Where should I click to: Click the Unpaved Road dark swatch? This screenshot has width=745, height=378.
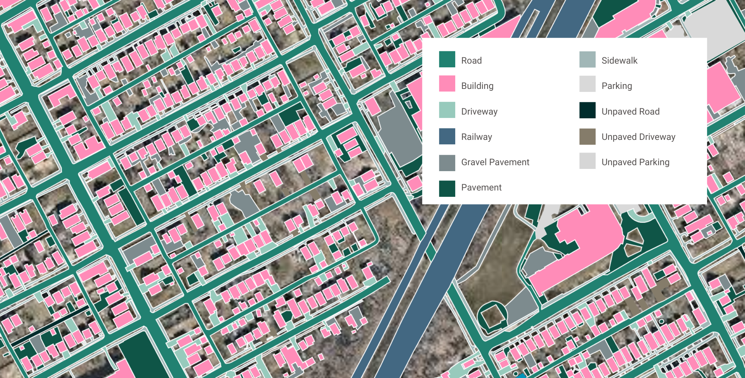click(587, 110)
